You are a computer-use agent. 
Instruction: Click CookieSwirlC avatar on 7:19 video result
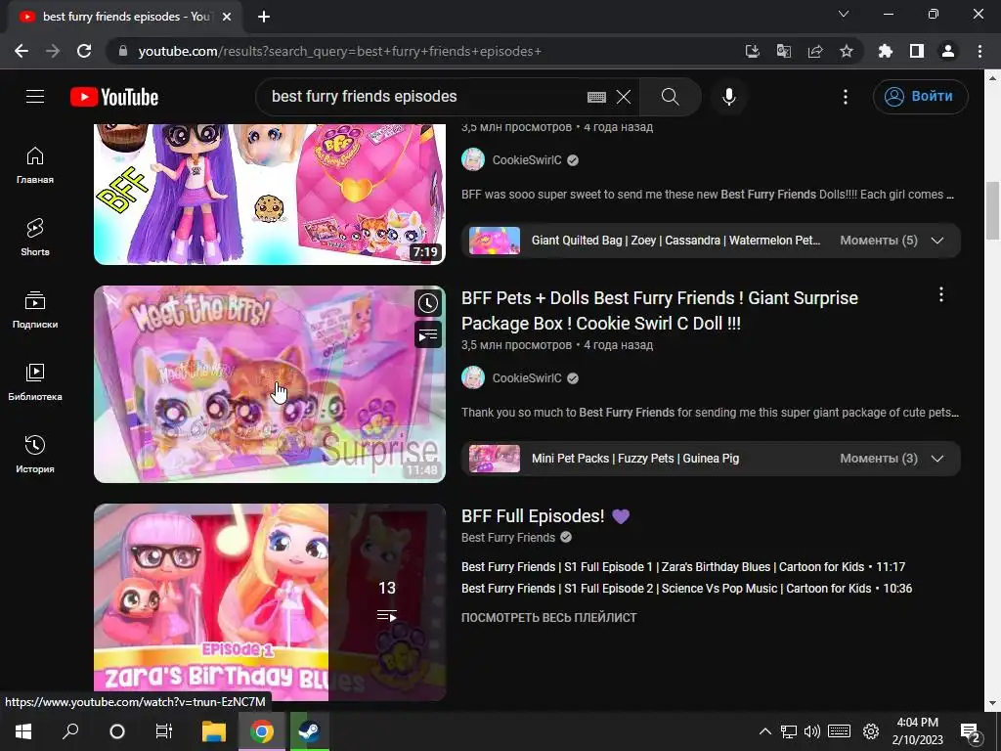[473, 159]
